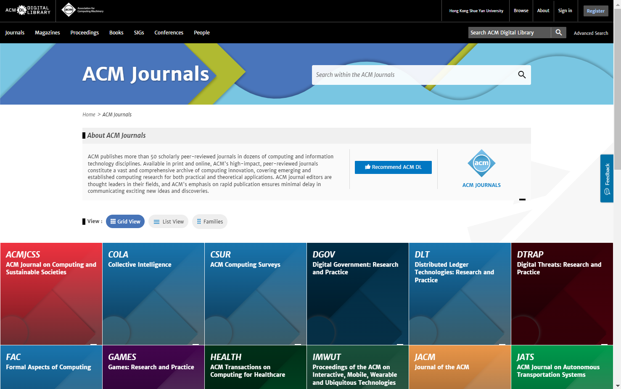The width and height of the screenshot is (621, 389).
Task: Open the Proceedings menu item
Action: [x=85, y=32]
